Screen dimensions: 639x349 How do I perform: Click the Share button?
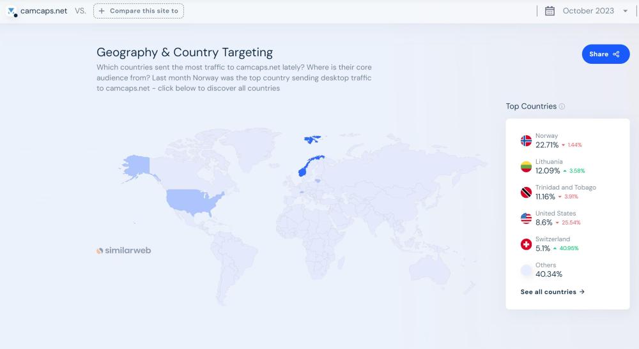605,54
